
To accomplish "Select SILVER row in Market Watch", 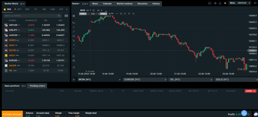I will 36,65.
